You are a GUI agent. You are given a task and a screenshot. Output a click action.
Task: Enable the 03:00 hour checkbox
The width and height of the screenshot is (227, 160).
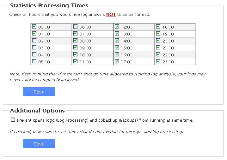(34, 48)
